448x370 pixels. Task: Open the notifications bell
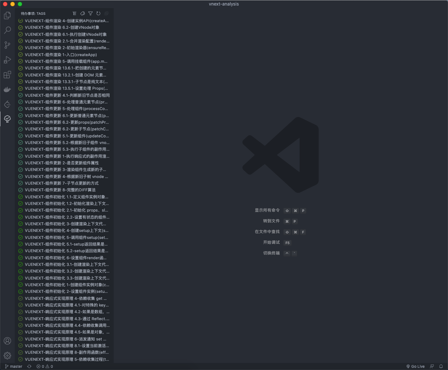[441, 366]
